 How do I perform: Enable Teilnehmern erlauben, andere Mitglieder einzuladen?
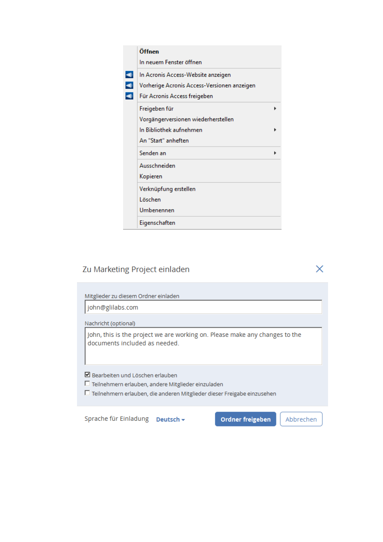(x=87, y=383)
